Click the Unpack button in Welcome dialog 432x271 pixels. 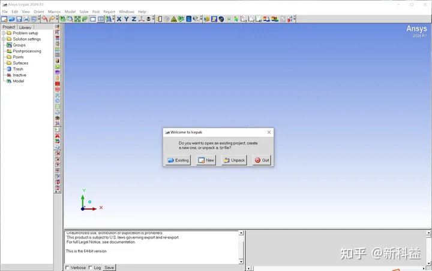(234, 160)
